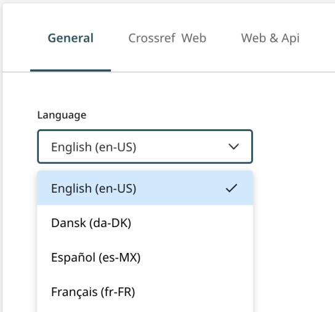Pick Español (es-MX) as the language
The image size is (335, 312).
145,257
